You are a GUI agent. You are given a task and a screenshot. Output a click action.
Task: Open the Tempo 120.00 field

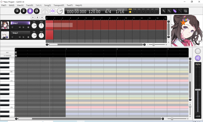[x=94, y=12]
